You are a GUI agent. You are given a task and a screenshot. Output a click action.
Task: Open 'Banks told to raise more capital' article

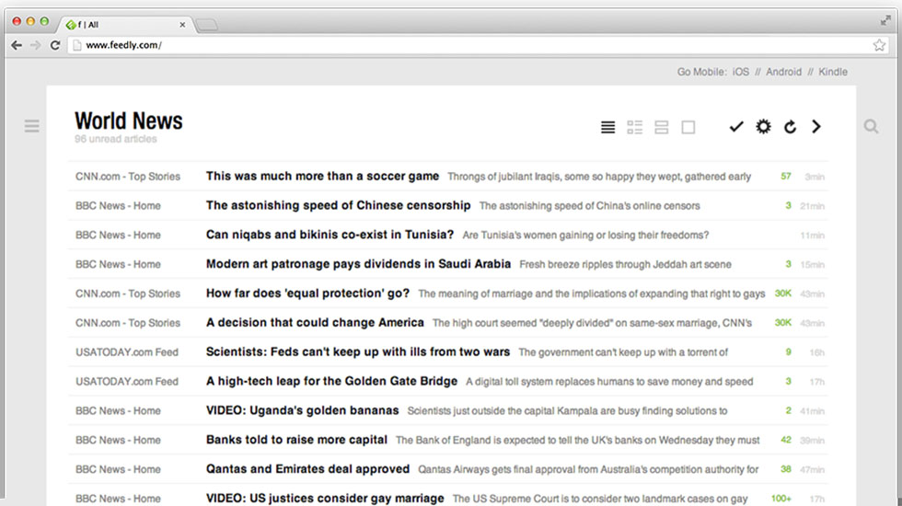[x=296, y=440]
